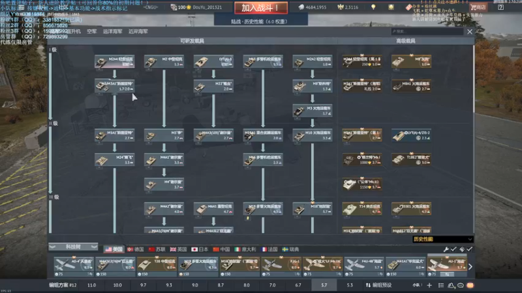Switch to the 空军 tab
The width and height of the screenshot is (522, 293).
pos(91,31)
